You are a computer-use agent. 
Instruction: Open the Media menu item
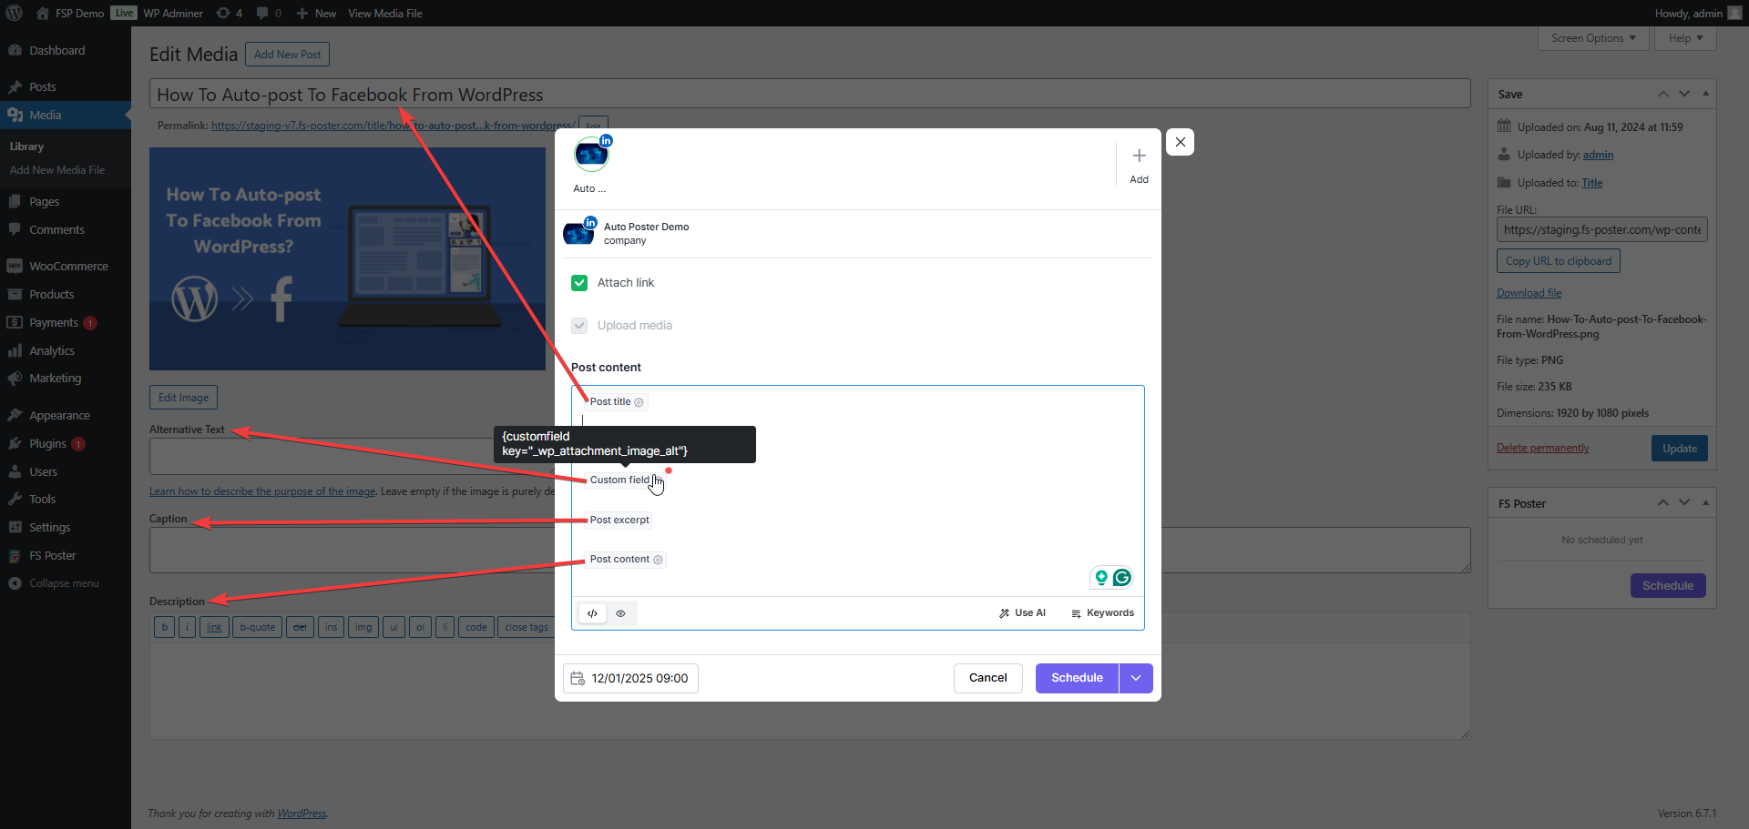66,116
